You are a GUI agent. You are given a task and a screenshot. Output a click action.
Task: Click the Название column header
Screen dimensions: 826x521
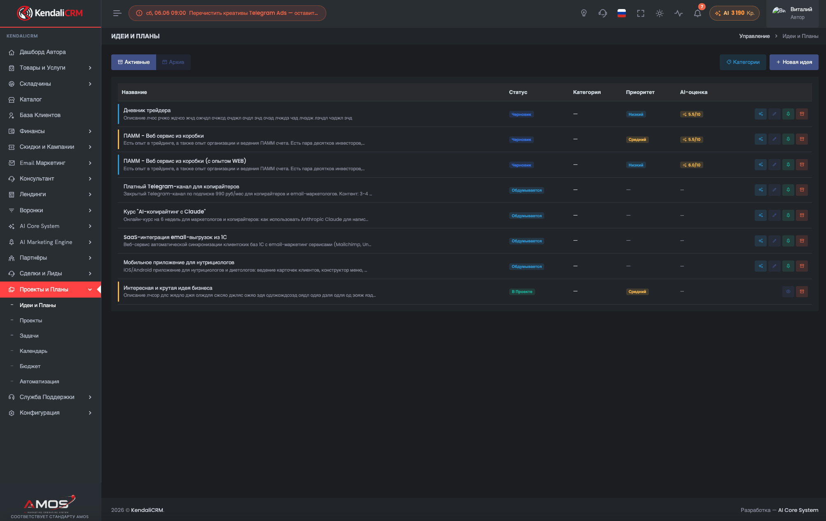[x=134, y=92]
